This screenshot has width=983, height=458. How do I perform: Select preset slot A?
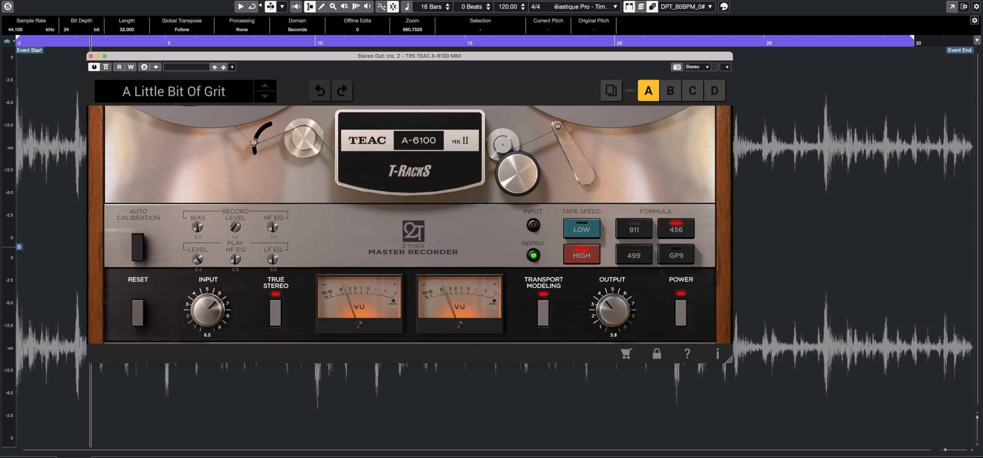tap(649, 91)
